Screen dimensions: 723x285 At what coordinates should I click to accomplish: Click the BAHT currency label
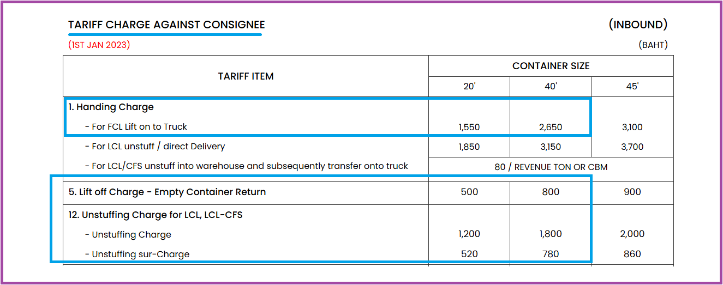(653, 45)
